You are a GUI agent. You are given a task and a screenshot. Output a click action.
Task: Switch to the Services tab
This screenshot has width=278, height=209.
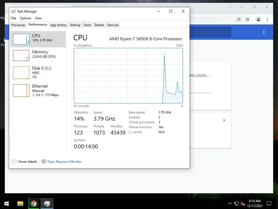[x=113, y=25]
